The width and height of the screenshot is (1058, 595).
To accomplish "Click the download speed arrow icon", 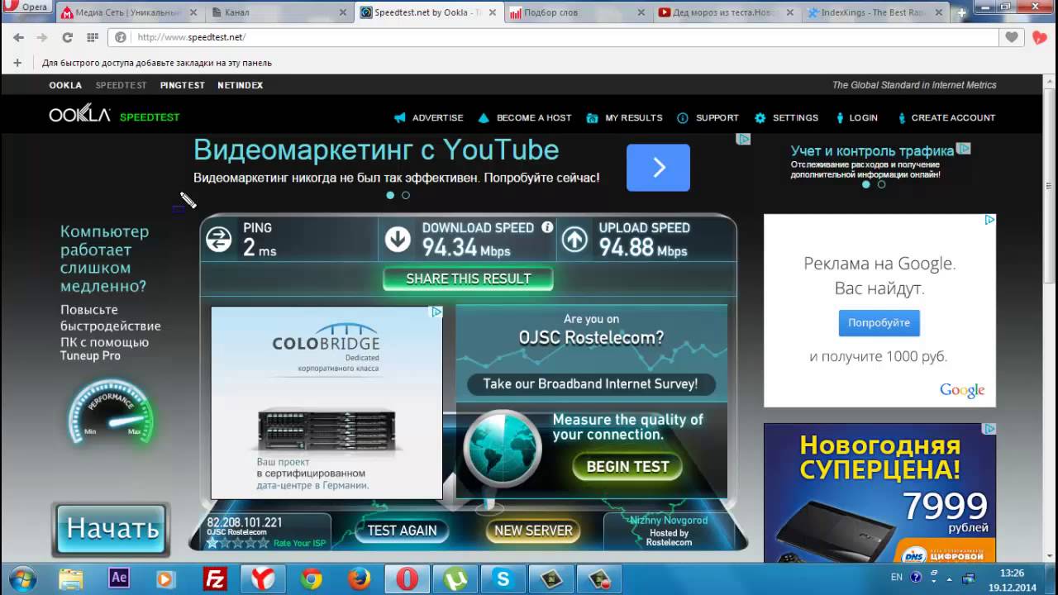I will pyautogui.click(x=398, y=240).
